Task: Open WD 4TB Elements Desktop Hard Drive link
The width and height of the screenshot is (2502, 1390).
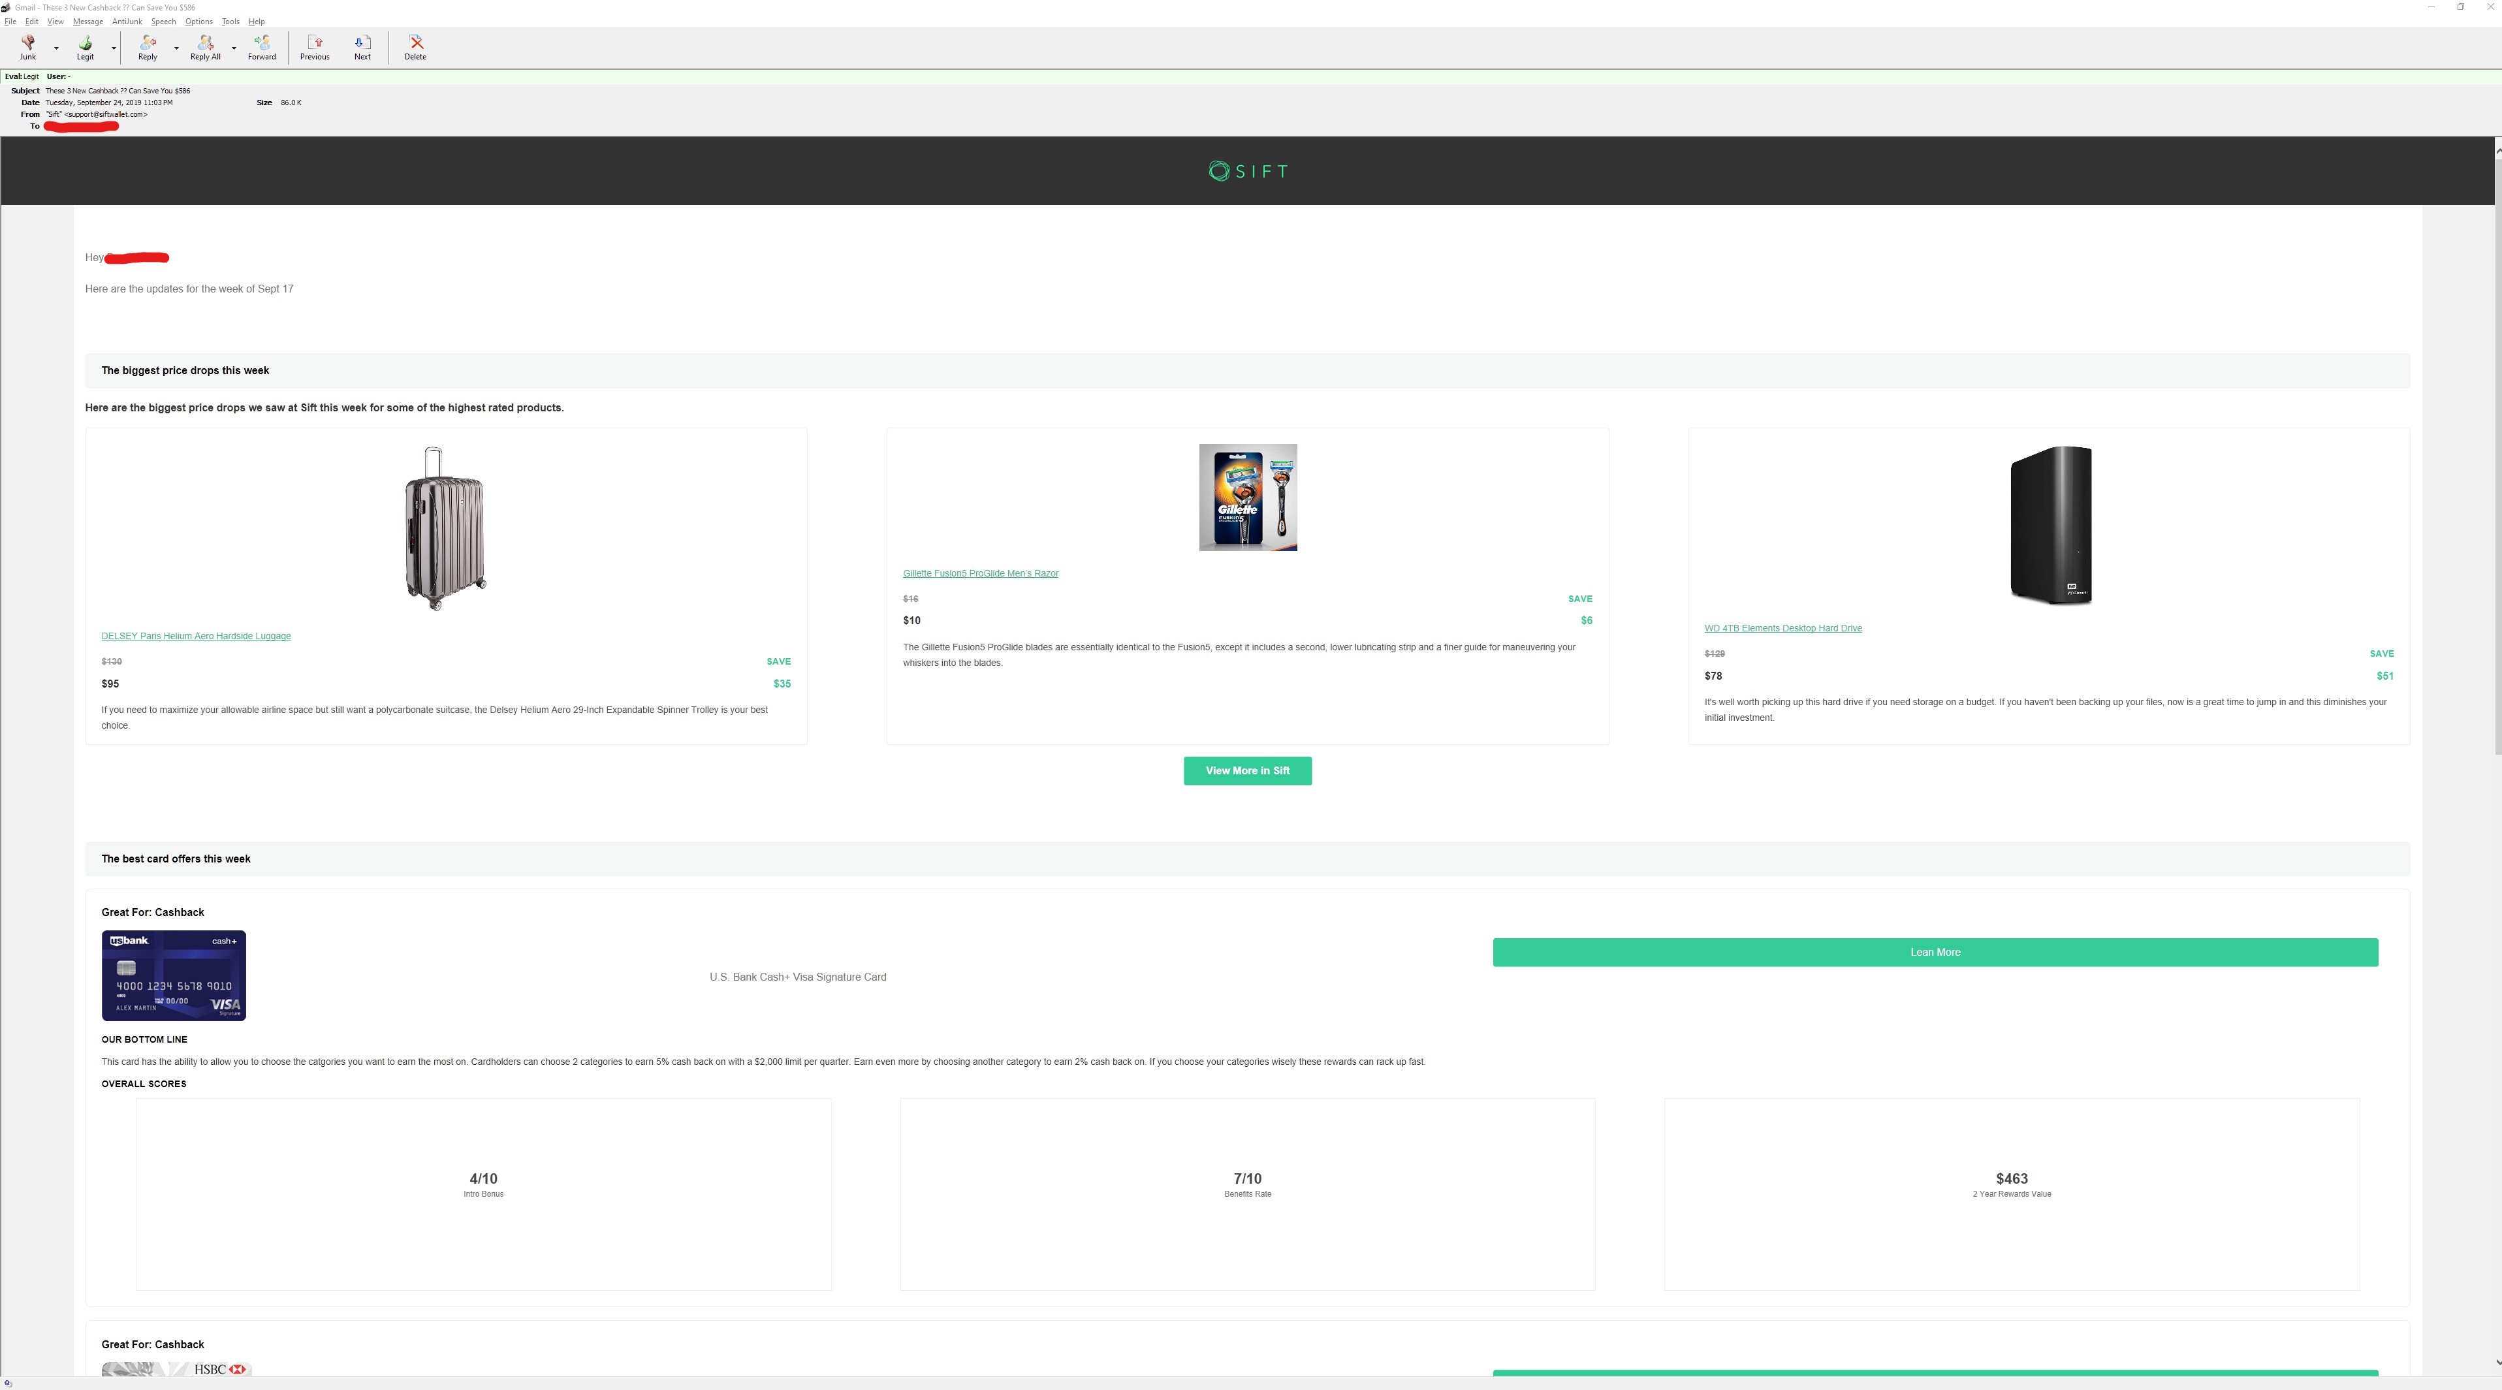Action: [1782, 629]
